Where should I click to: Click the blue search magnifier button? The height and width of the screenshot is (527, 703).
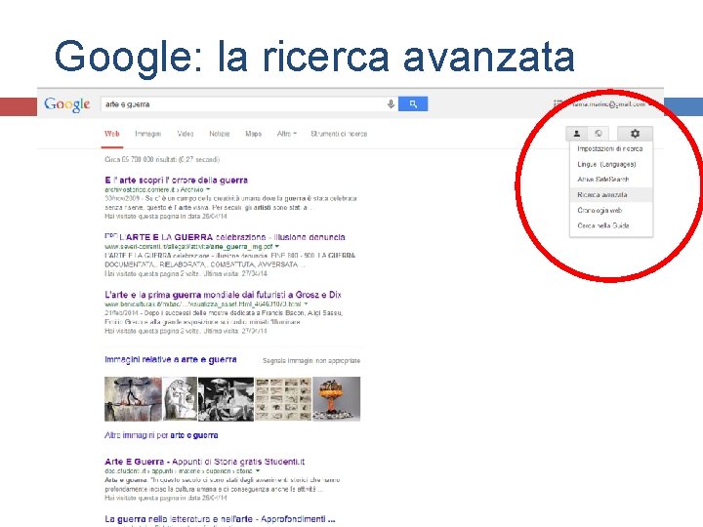point(413,104)
